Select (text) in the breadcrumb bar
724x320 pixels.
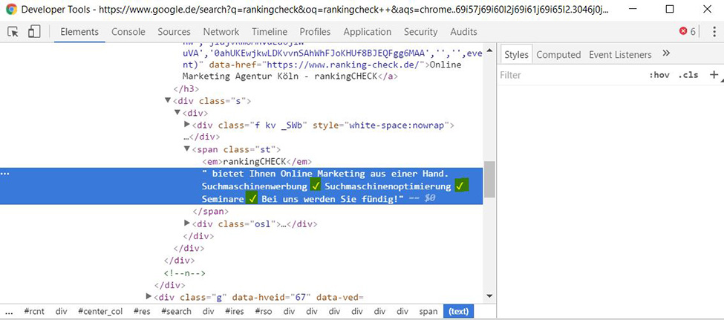[458, 311]
